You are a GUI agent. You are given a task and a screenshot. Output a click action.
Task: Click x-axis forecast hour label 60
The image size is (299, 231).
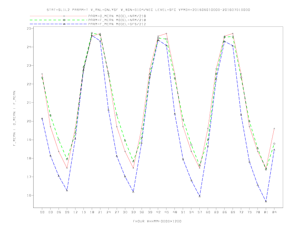pyautogui.click(x=208, y=212)
